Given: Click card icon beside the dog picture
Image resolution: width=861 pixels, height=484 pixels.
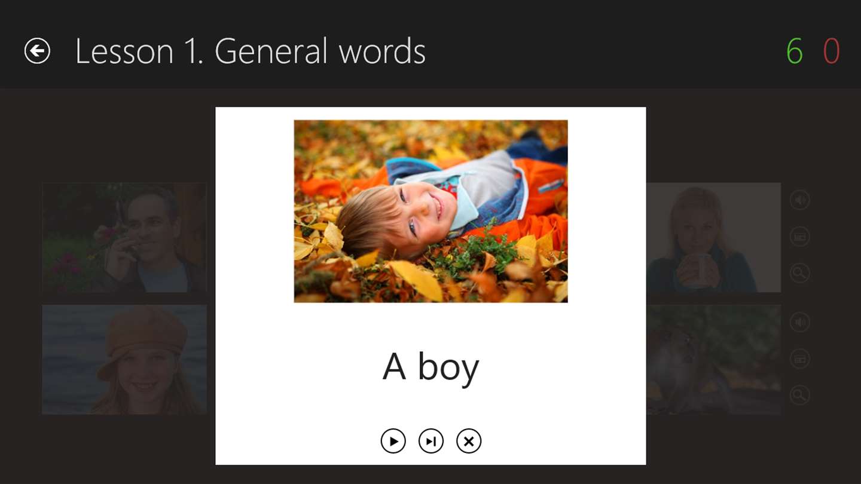Looking at the screenshot, I should [799, 359].
